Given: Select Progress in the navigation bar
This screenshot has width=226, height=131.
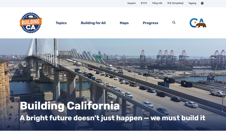Looking at the screenshot, I should click(x=150, y=23).
